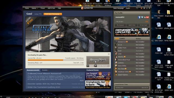Open Reactor settings gear icon
174x98 pixels.
click(144, 8)
